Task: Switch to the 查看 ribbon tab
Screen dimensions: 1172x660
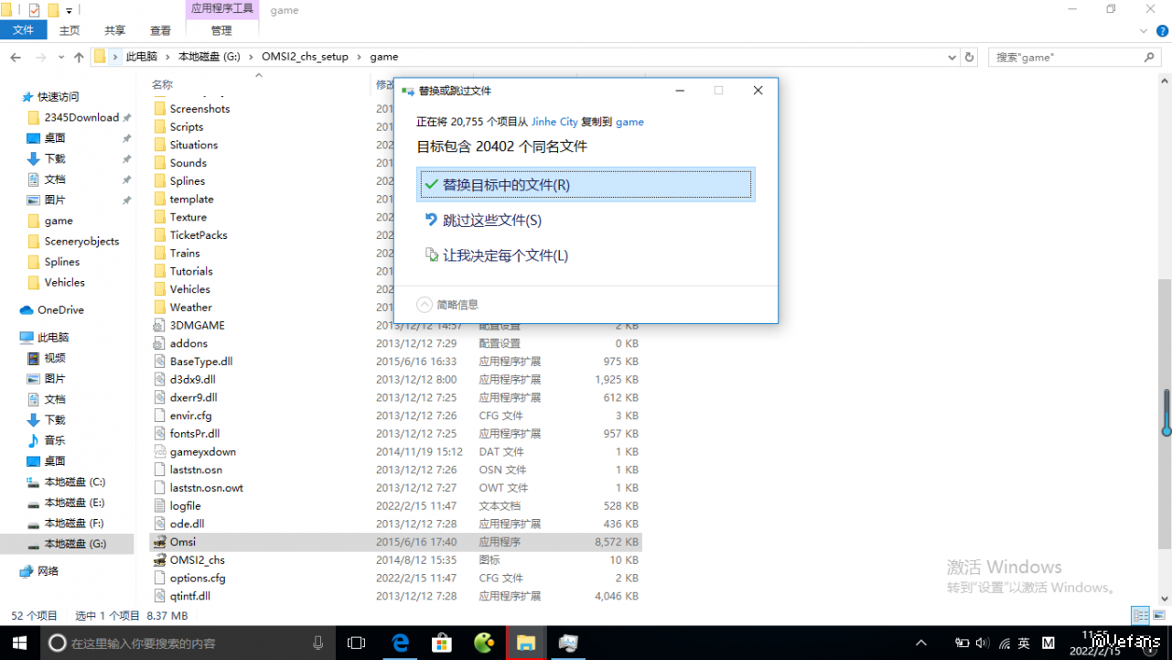Action: pyautogui.click(x=160, y=30)
